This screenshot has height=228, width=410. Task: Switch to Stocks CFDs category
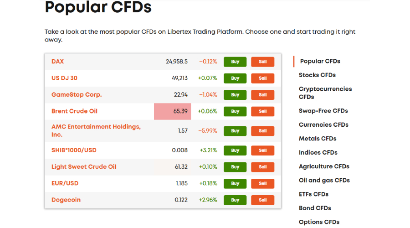point(317,75)
